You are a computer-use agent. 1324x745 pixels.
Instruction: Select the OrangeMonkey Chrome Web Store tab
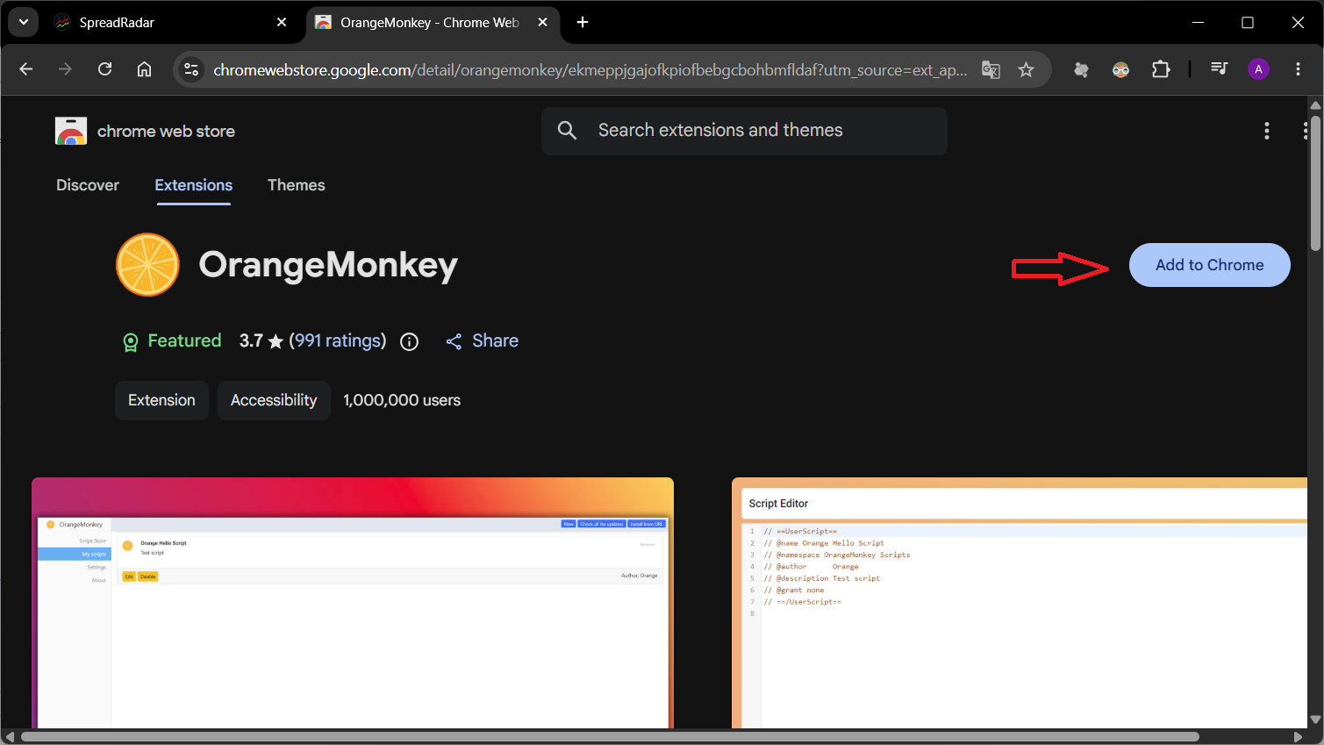pos(433,23)
